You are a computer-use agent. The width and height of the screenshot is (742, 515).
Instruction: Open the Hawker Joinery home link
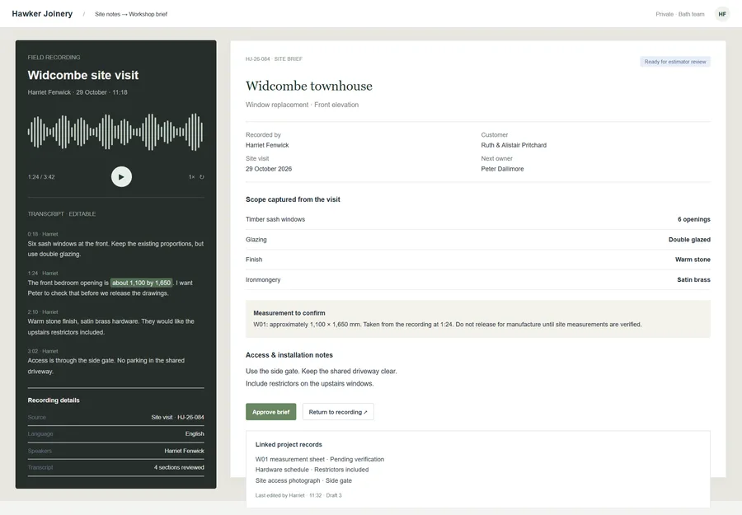42,14
